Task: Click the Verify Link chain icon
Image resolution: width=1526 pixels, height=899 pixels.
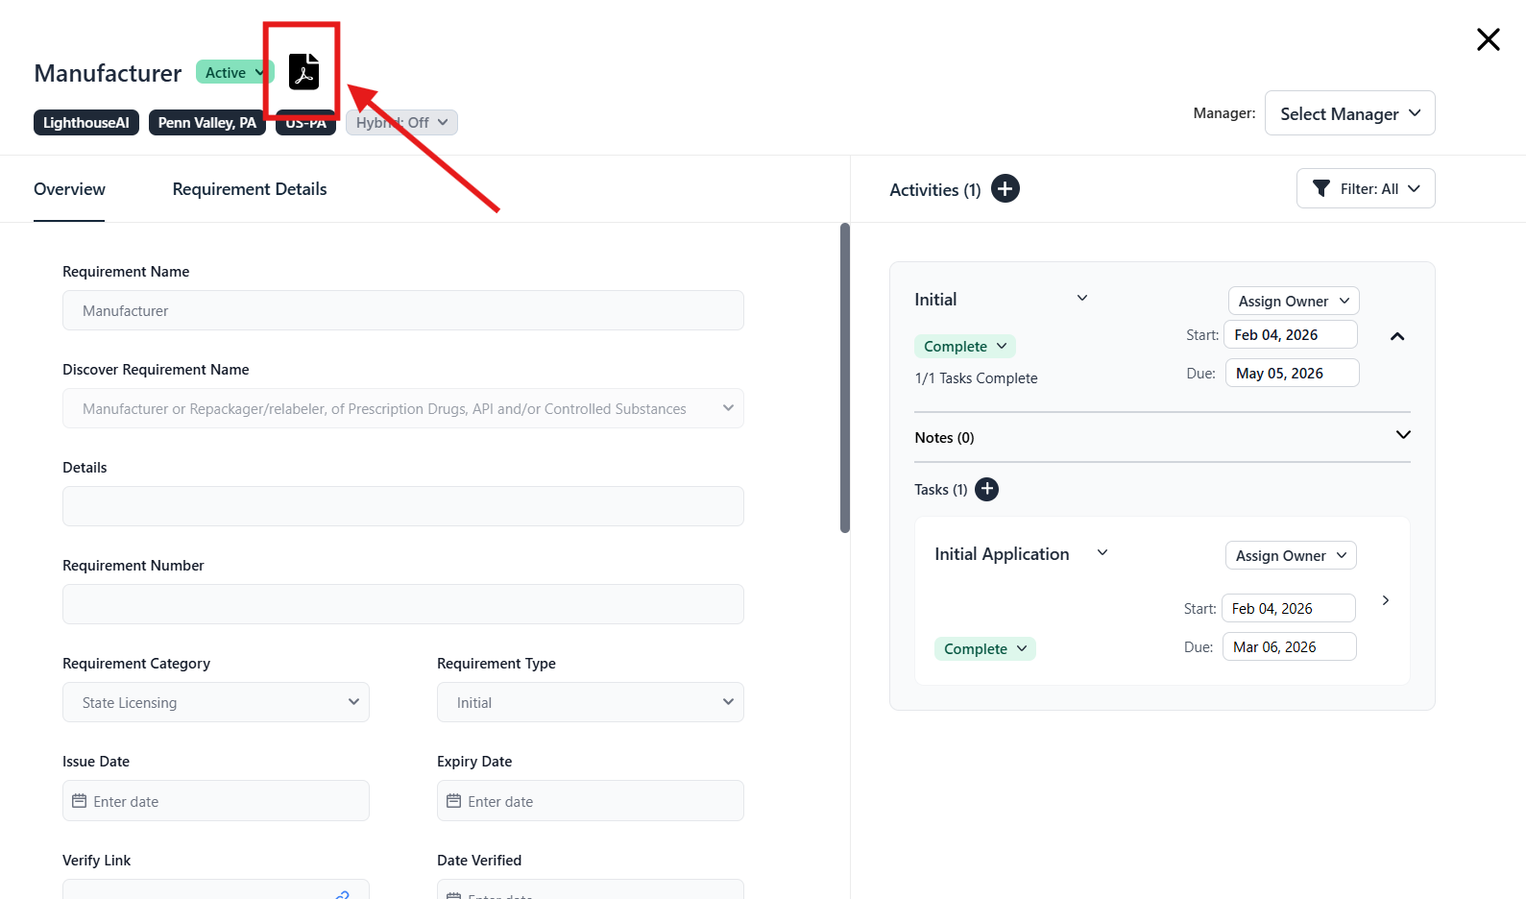Action: click(x=342, y=893)
